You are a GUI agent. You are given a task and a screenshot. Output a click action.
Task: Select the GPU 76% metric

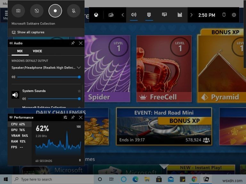point(20,130)
